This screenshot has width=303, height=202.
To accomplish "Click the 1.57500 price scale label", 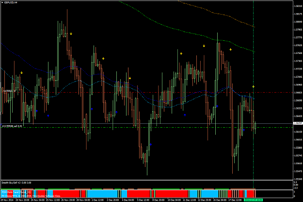I will [x=298, y=53].
